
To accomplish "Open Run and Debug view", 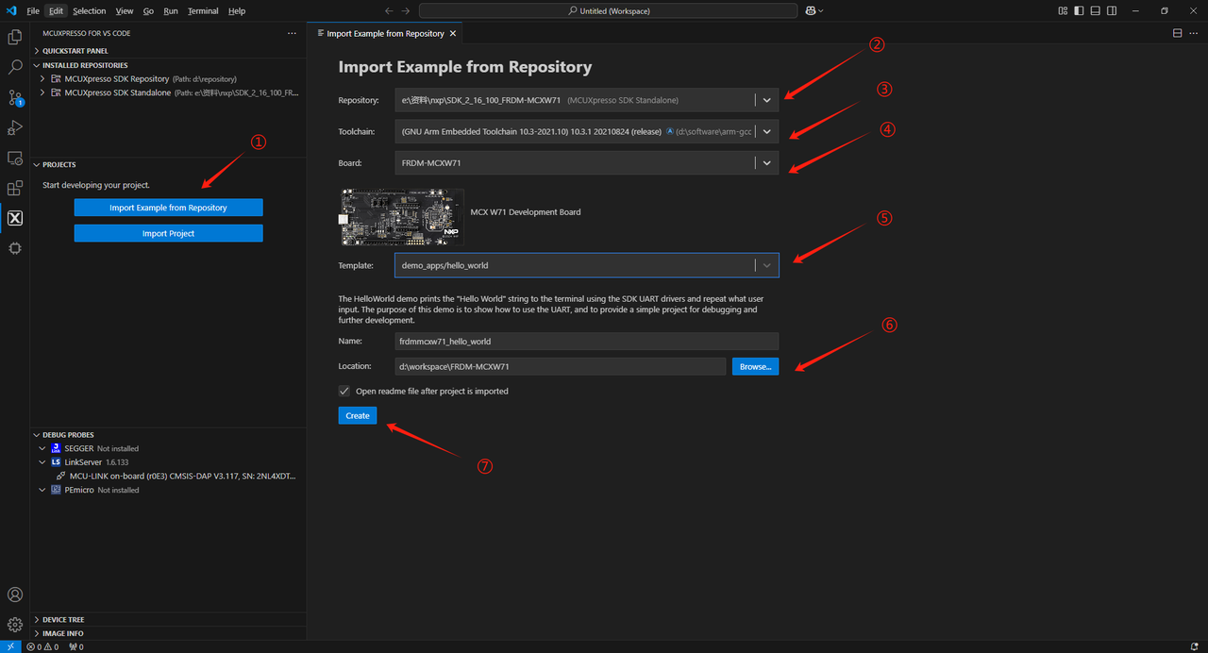I will [15, 127].
